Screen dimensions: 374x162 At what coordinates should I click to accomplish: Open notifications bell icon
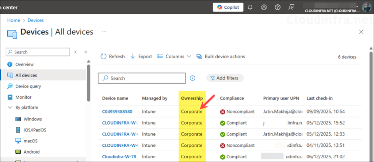pos(251,7)
